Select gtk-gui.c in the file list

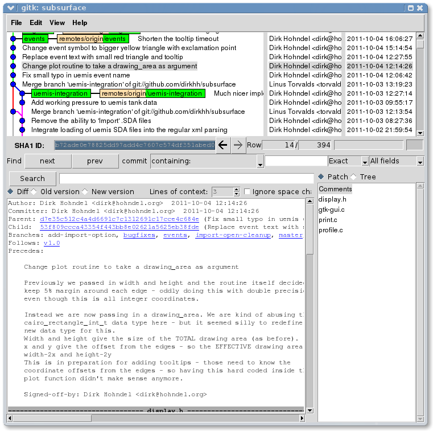pos(332,210)
